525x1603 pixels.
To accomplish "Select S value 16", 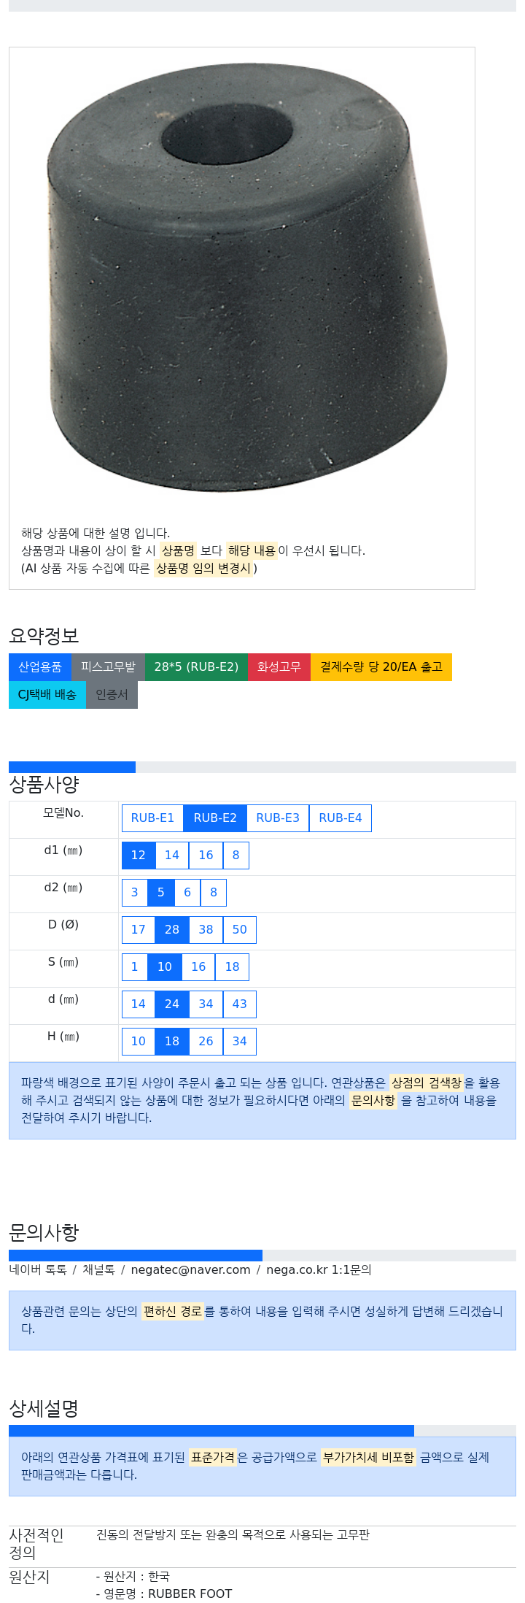I will 198,966.
